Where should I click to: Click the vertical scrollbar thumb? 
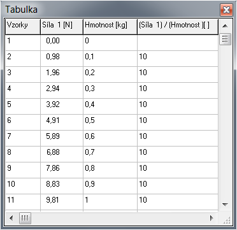pyautogui.click(x=225, y=40)
